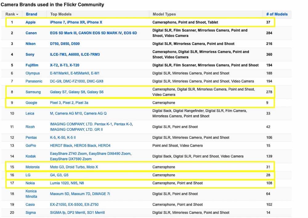
Task: Open the Fujifilm X-T20 link
Action: coord(74,65)
